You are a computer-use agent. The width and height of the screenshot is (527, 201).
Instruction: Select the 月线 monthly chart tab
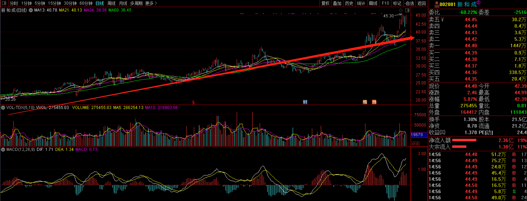[123, 3]
